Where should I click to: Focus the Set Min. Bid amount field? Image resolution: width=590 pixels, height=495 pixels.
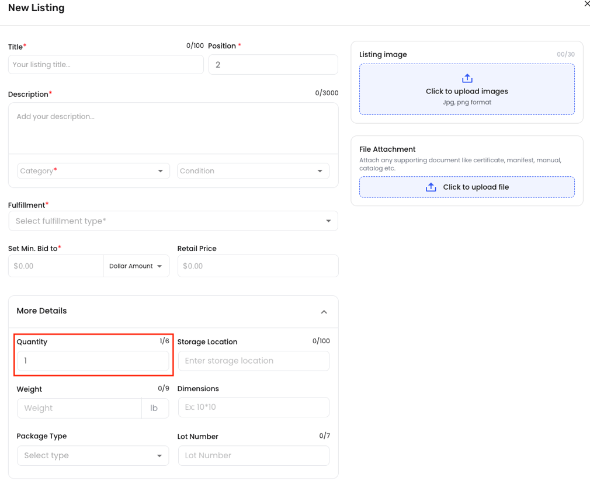coord(55,266)
